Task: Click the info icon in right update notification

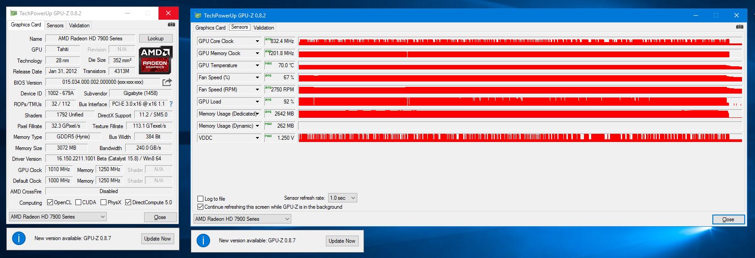Action: point(203,241)
